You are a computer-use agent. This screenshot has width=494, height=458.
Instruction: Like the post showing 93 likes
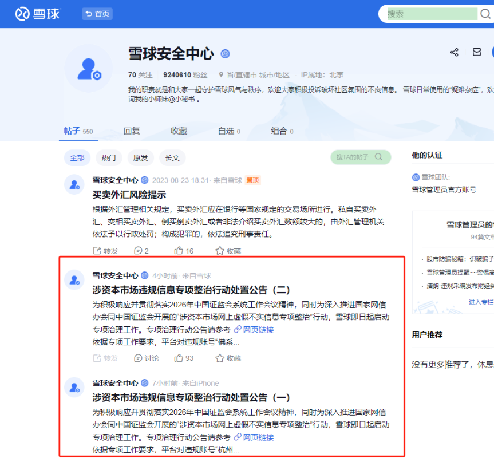pyautogui.click(x=184, y=358)
